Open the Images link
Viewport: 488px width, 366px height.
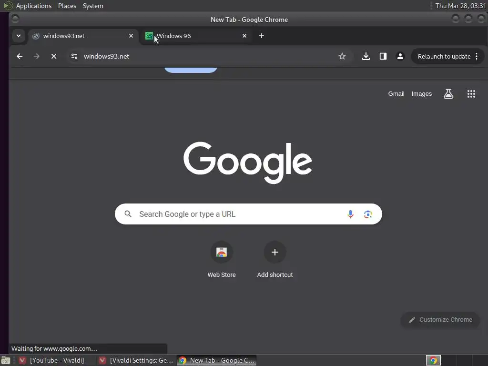click(x=422, y=94)
